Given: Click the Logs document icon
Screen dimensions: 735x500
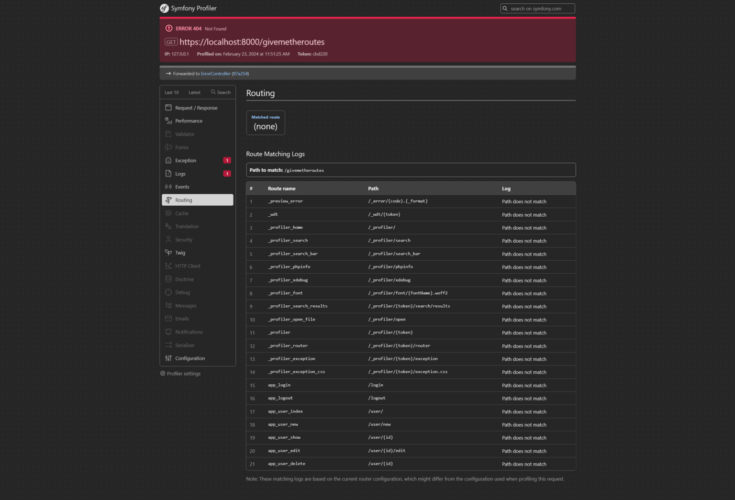Looking at the screenshot, I should [168, 174].
